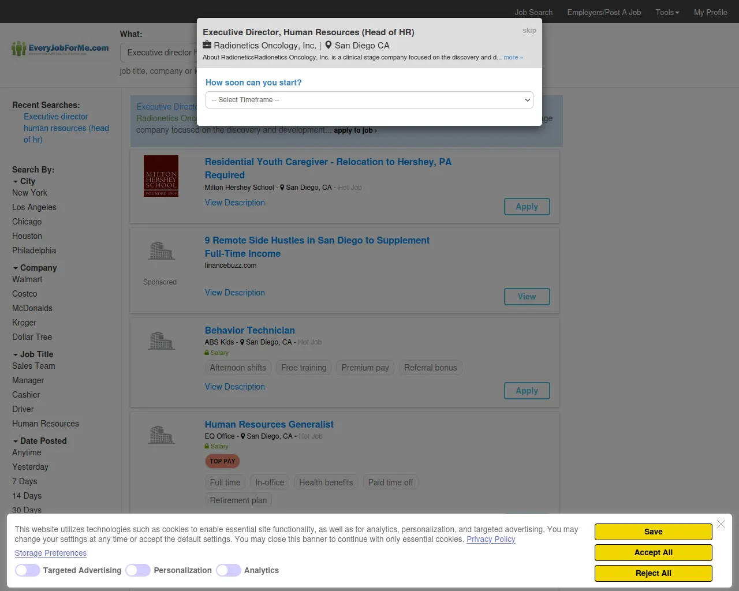Screen dimensions: 739x591
Task: Open the Tools dropdown menu
Action: (667, 12)
